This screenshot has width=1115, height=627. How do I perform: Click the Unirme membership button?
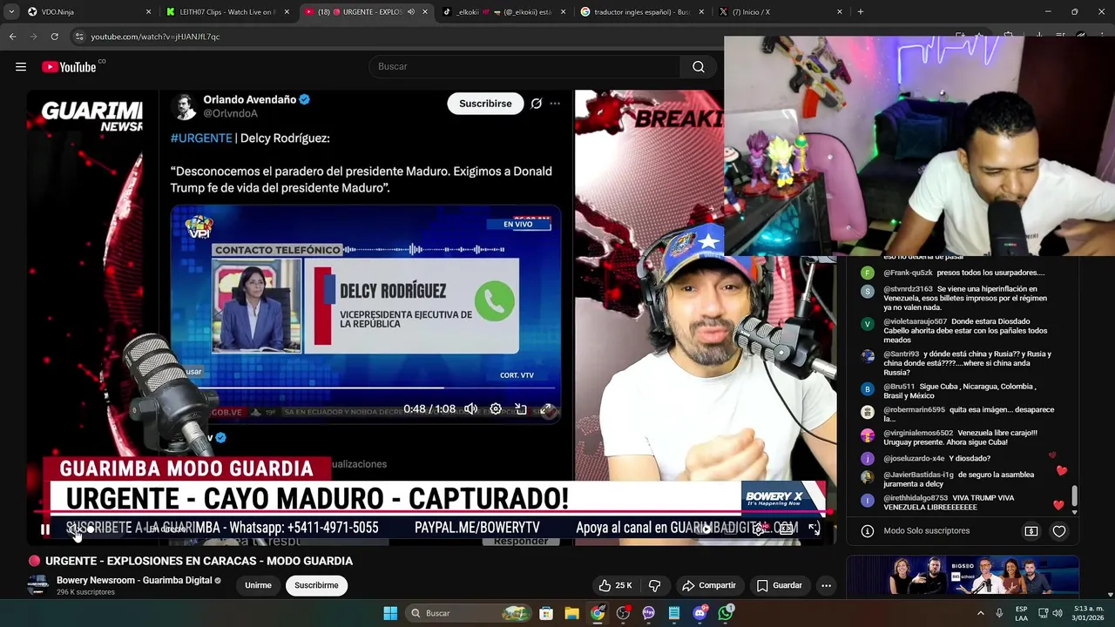pos(258,585)
